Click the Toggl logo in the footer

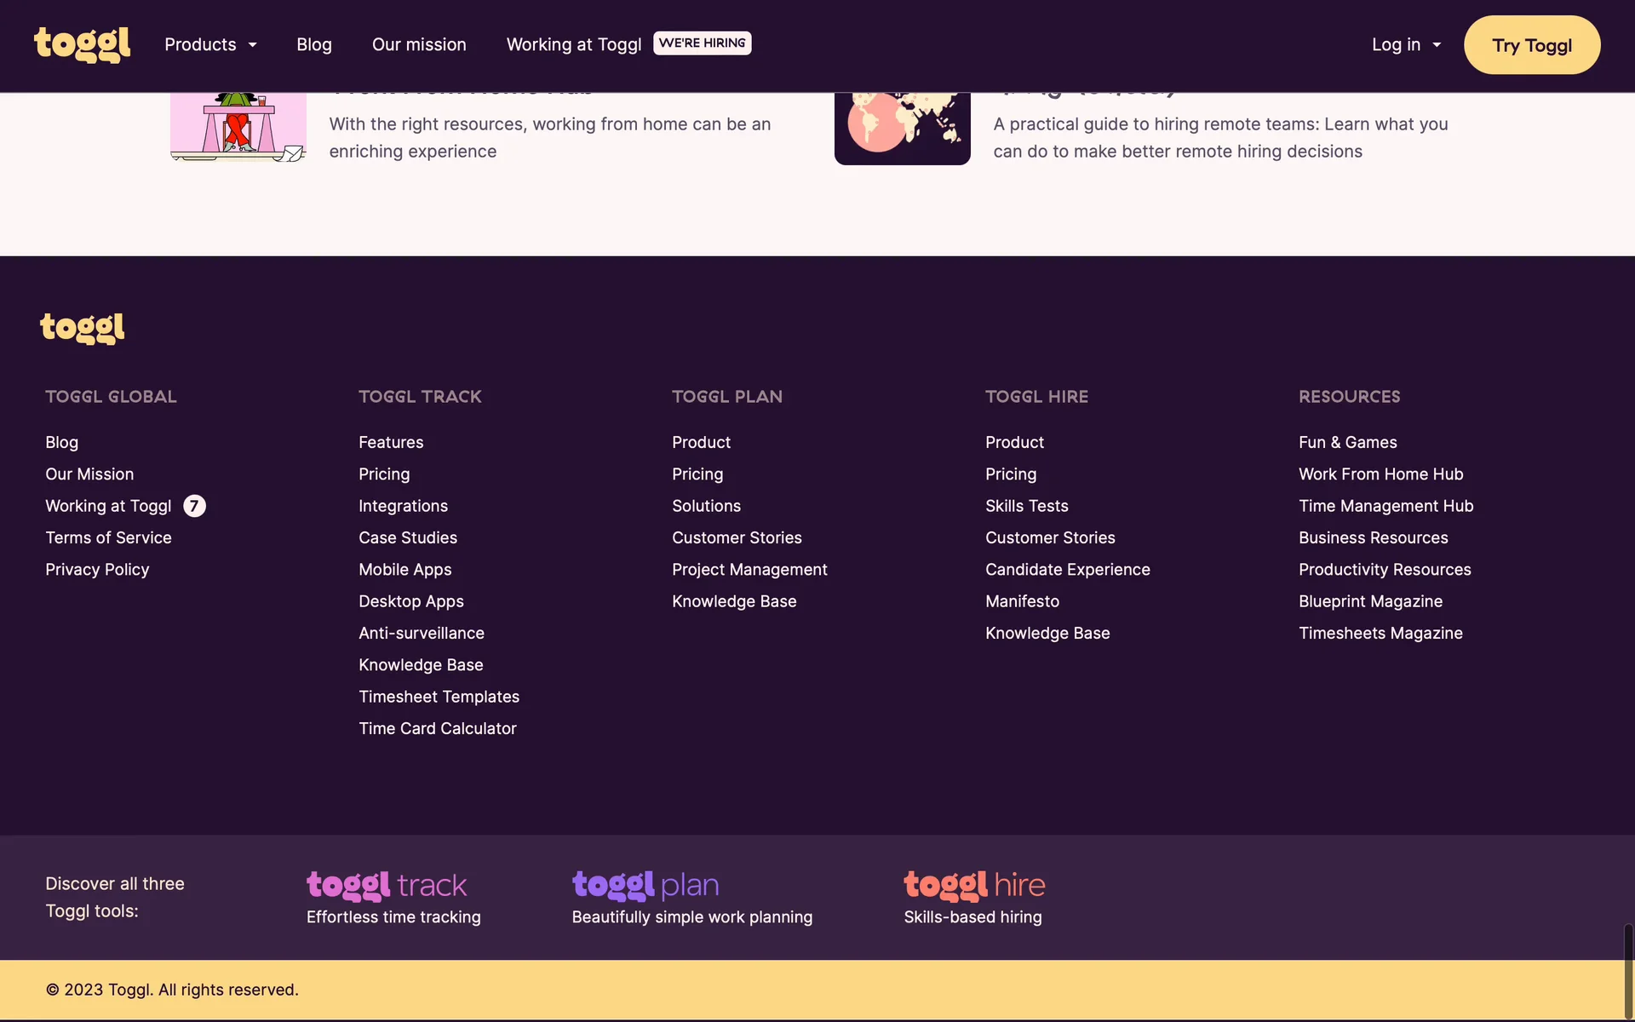coord(83,328)
